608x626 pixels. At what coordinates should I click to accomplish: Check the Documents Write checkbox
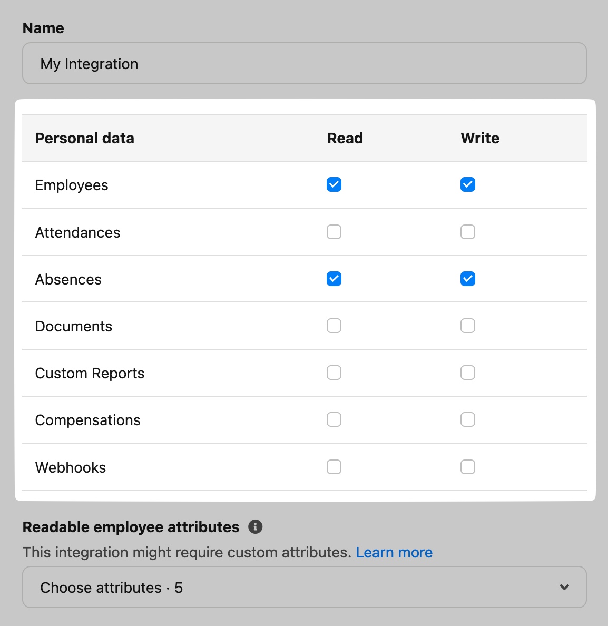468,326
